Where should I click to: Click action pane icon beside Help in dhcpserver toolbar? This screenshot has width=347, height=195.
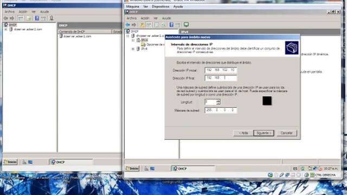[178, 25]
